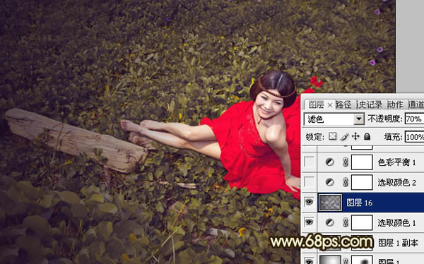The width and height of the screenshot is (424, 264).
Task: Click link icon of 选取颜色 2 layer
Action: tap(345, 182)
